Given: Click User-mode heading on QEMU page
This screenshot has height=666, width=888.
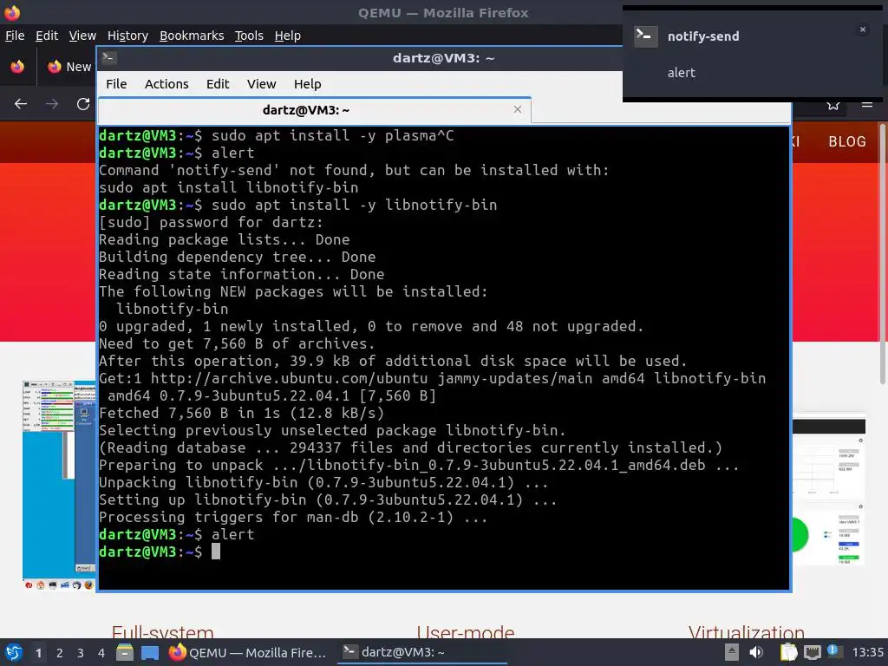Looking at the screenshot, I should pyautogui.click(x=466, y=631).
